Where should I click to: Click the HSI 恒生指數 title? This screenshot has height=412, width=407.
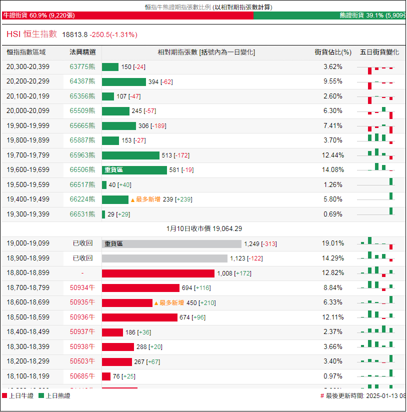click(x=32, y=34)
